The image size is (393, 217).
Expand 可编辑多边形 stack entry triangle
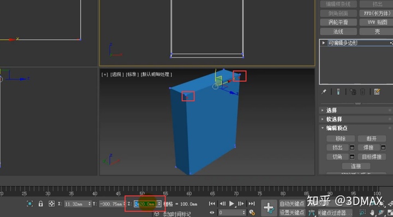coord(324,43)
